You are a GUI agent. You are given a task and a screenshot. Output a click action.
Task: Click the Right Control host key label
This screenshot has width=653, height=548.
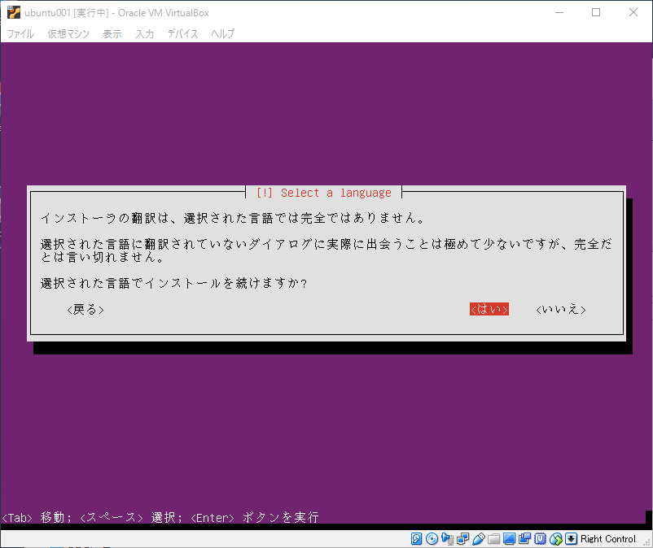point(608,539)
